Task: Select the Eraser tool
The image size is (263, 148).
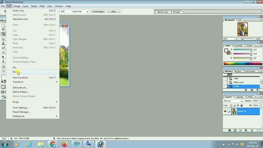Action: pos(3,48)
